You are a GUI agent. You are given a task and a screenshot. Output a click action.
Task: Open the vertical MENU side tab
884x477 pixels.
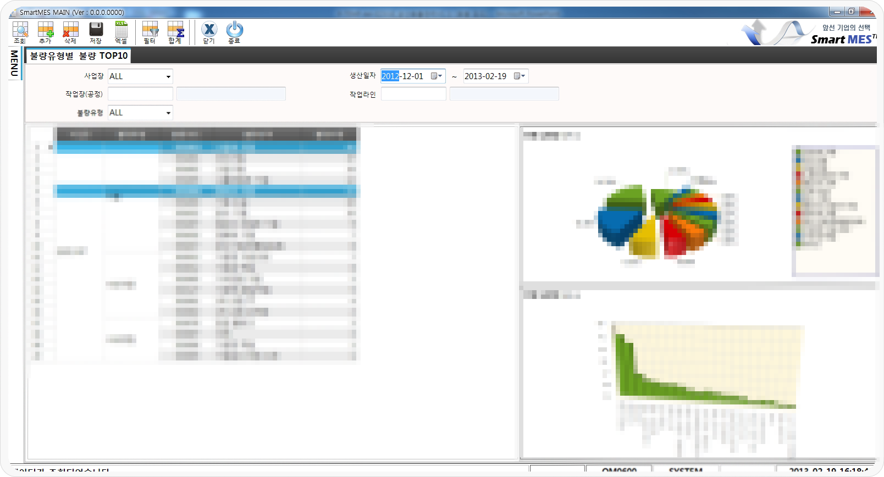click(14, 63)
